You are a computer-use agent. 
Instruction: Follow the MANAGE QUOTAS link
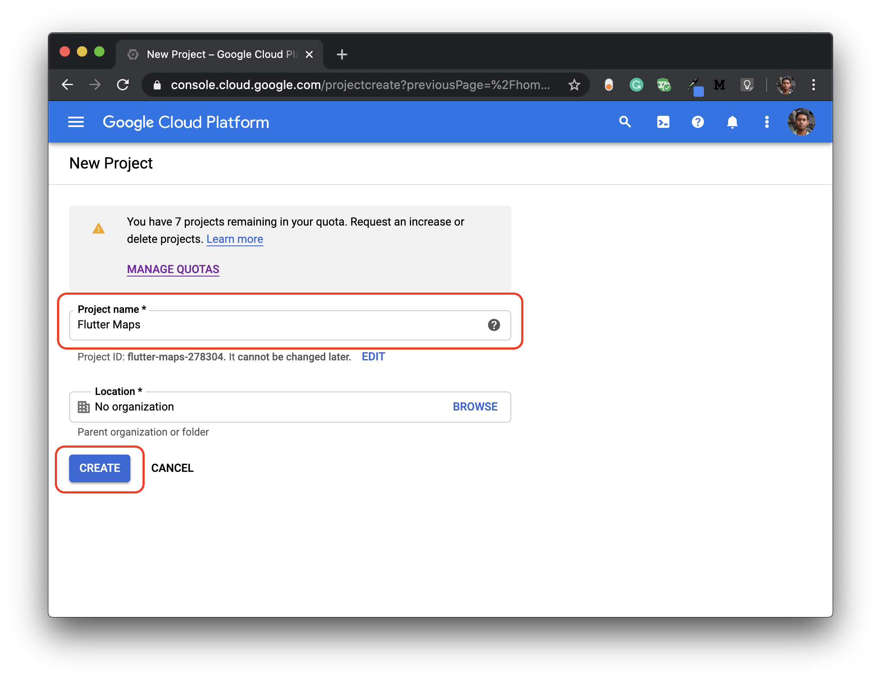(173, 269)
